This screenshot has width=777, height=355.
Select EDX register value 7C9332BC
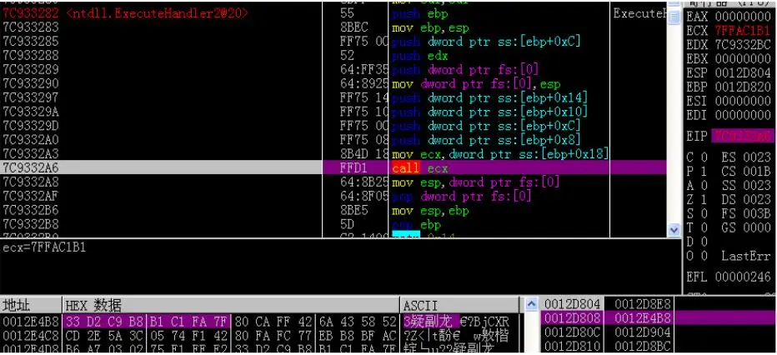743,44
